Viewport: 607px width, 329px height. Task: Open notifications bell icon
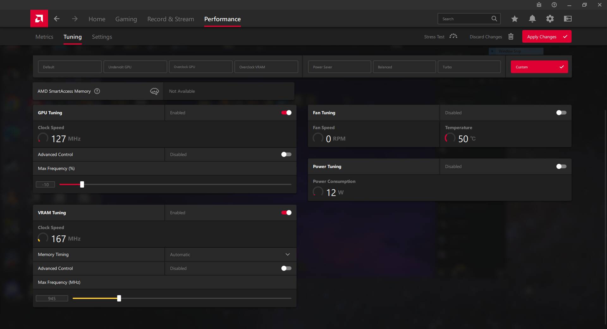coord(532,19)
